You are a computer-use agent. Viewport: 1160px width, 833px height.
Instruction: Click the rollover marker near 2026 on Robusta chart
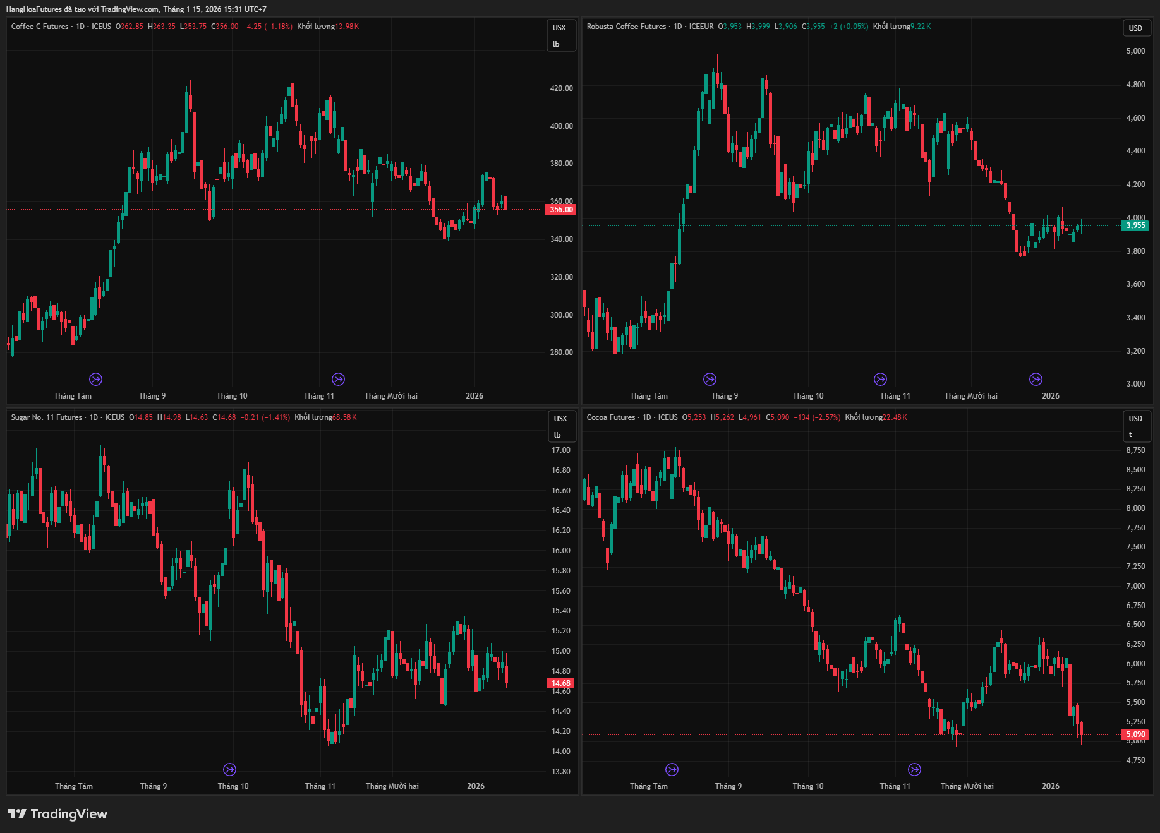(x=1036, y=379)
